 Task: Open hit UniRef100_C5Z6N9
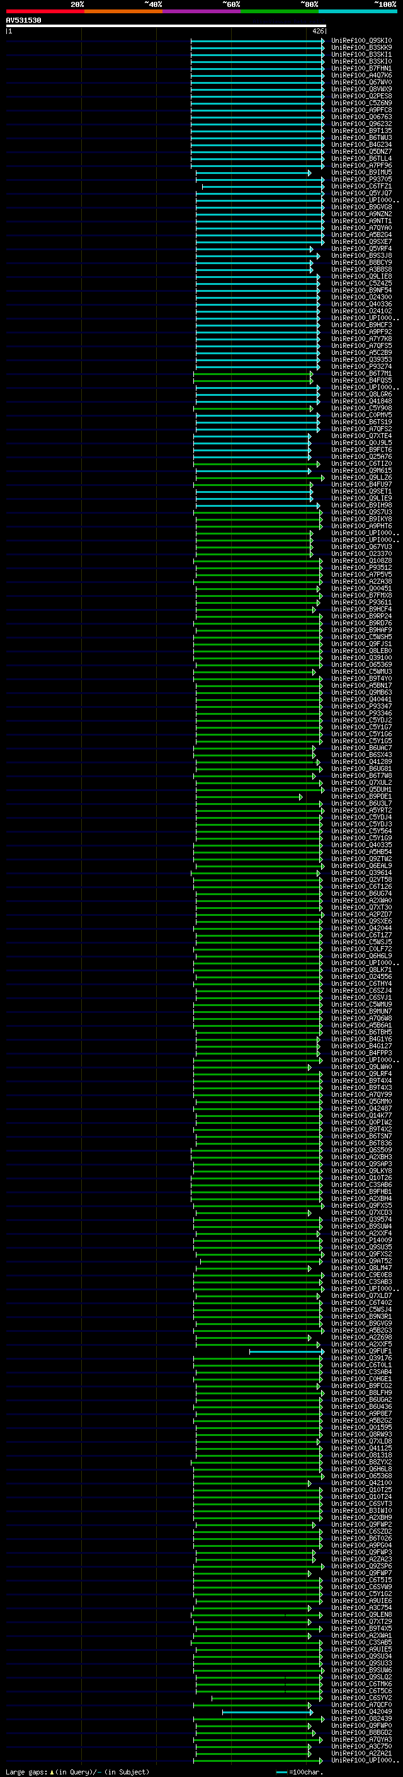click(361, 103)
